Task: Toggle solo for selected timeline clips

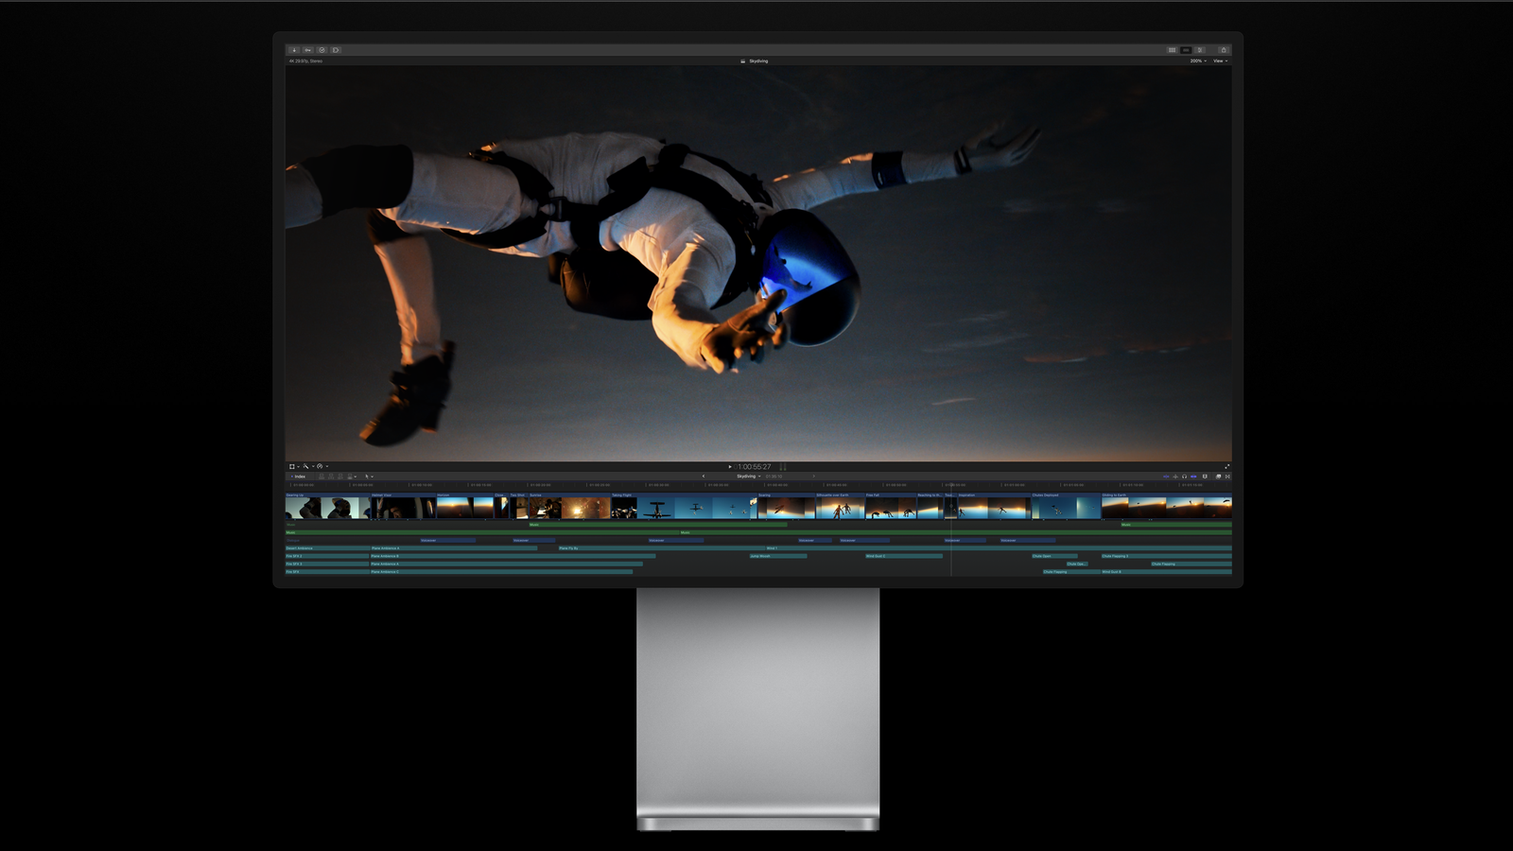Action: [x=1185, y=477]
